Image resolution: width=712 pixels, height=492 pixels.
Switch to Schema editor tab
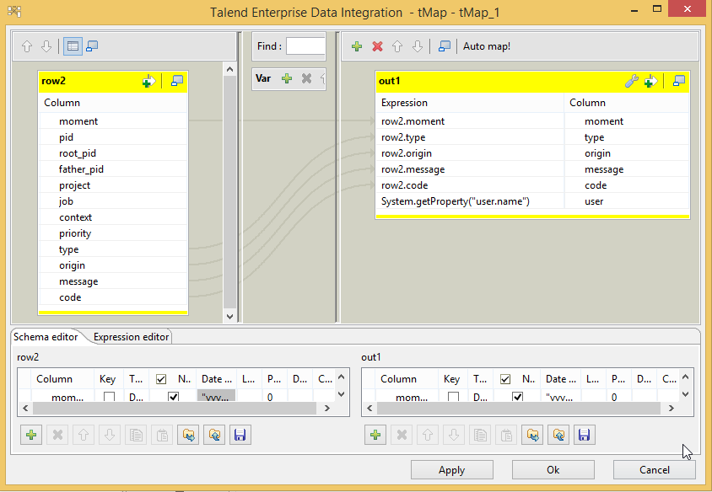pyautogui.click(x=46, y=337)
